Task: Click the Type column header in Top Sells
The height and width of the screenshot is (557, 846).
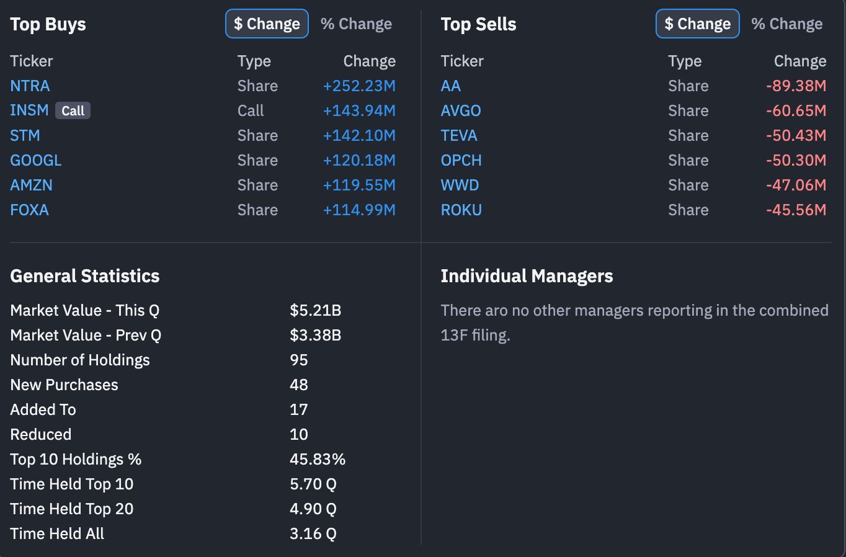Action: pos(685,61)
